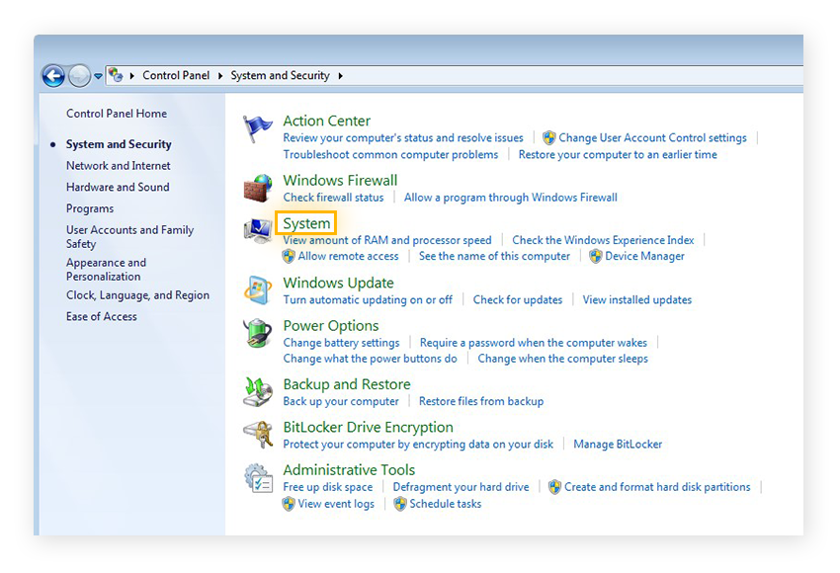Image resolution: width=840 pixels, height=573 pixels.
Task: Select the Power Options battery gauge icon
Action: click(257, 334)
